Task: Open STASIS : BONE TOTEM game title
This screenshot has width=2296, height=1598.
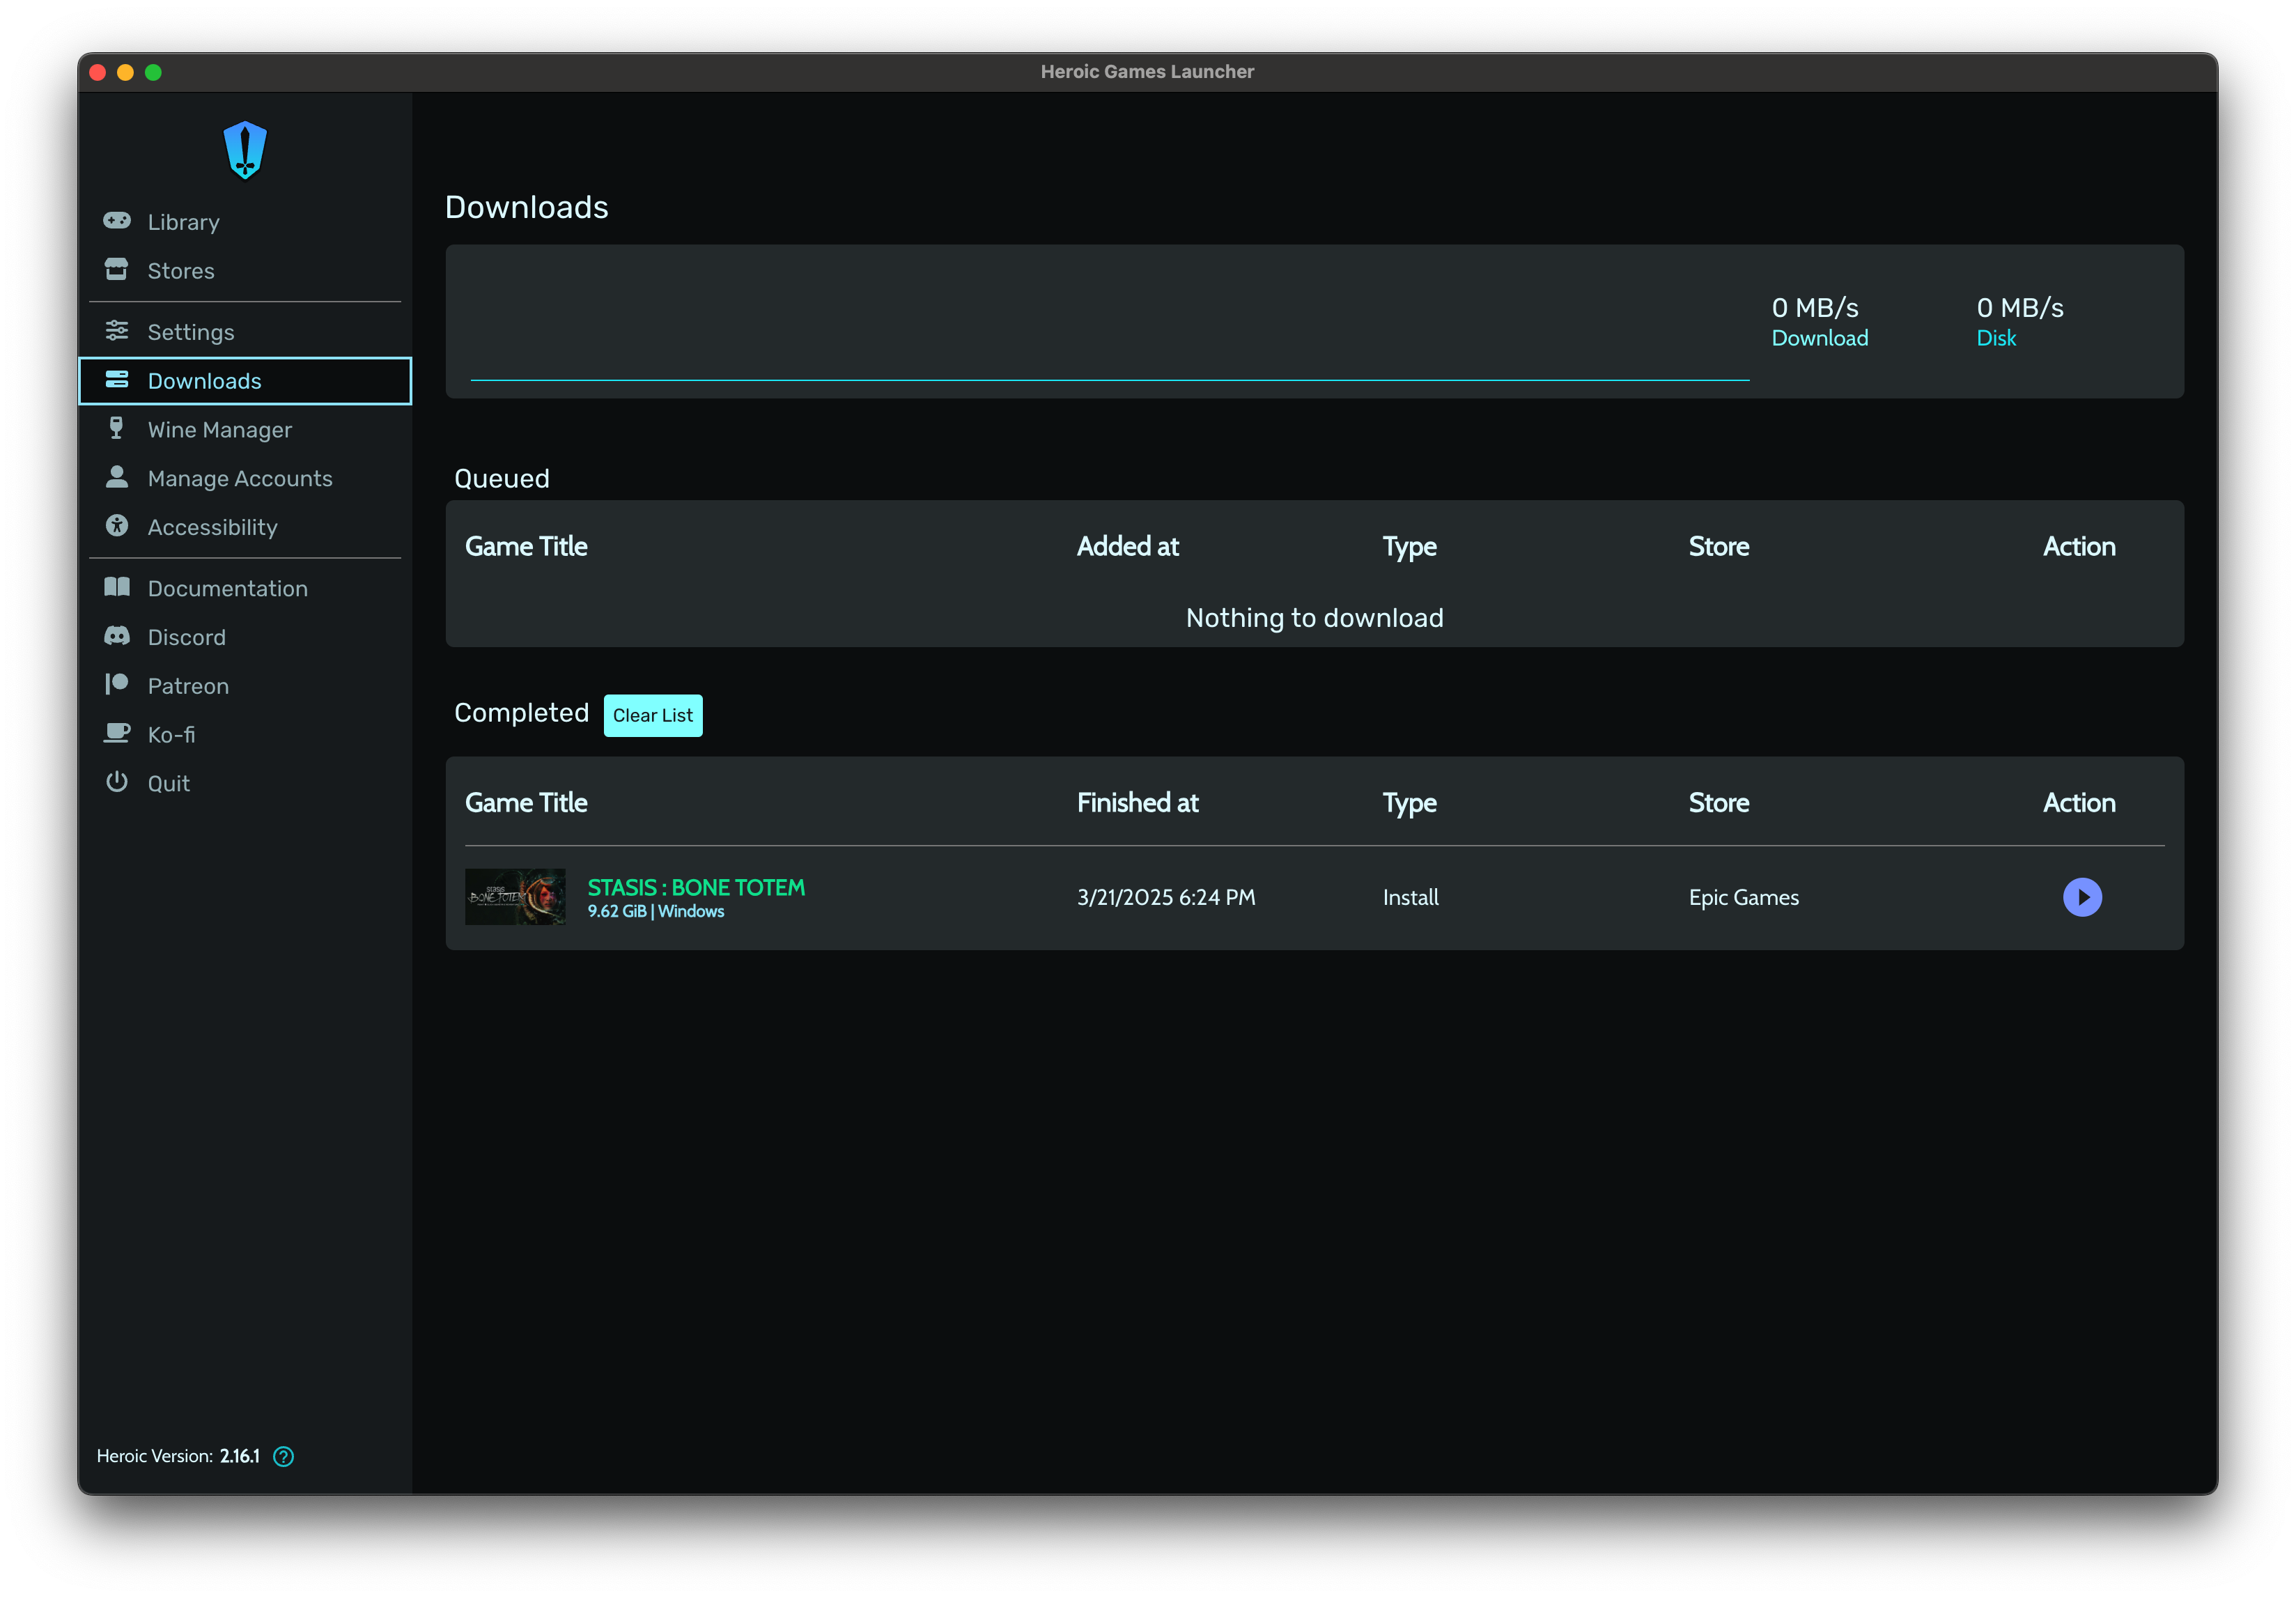Action: 695,887
